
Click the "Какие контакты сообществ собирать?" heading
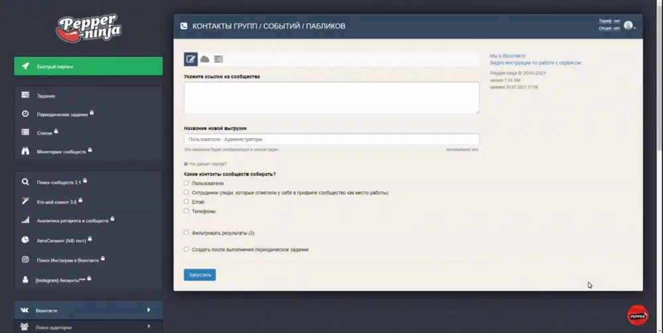coord(229,174)
